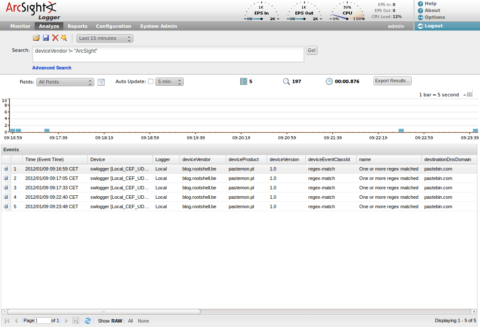Click the saved searches wizard star icon
The height and width of the screenshot is (329, 480).
(x=64, y=38)
